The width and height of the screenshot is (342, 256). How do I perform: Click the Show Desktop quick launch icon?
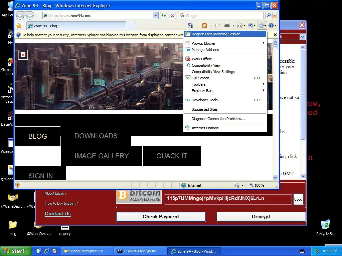pos(39,251)
